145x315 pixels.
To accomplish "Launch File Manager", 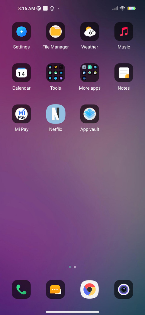I will click(56, 31).
